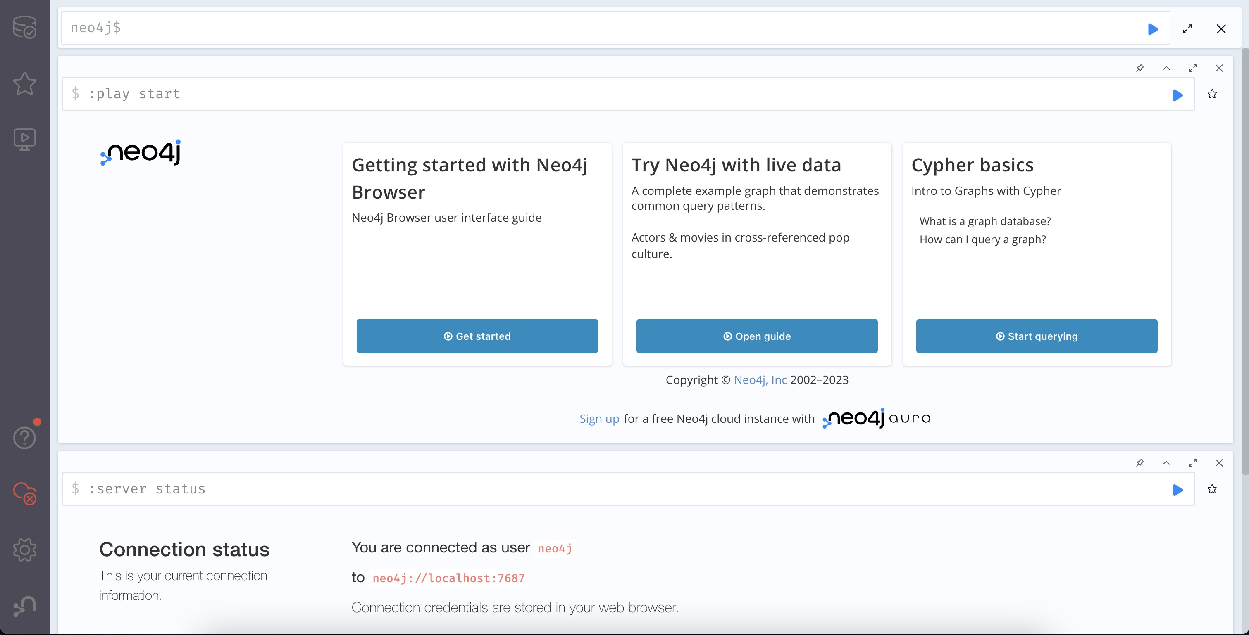Click the Get started button
Screen dimensions: 1249x635
click(477, 336)
